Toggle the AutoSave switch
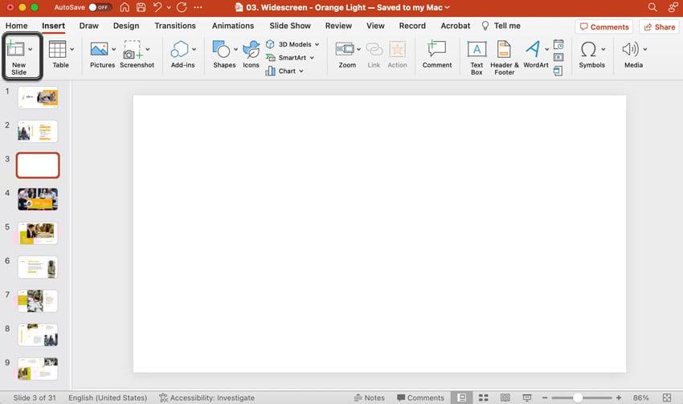 coord(100,7)
